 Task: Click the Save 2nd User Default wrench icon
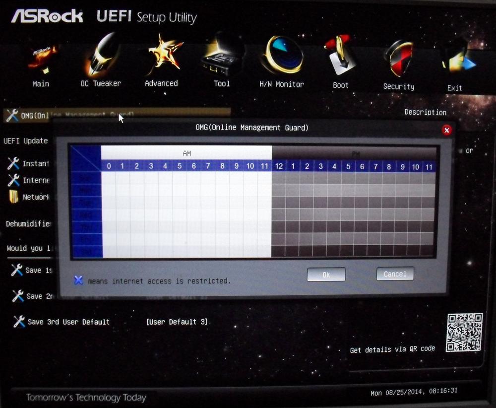point(18,296)
